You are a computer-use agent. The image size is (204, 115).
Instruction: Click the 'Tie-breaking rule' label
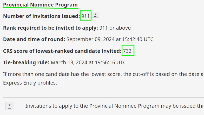click(26, 62)
